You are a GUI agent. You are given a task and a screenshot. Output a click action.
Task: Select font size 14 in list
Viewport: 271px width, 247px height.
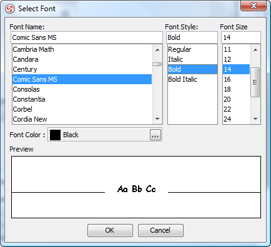tap(236, 69)
